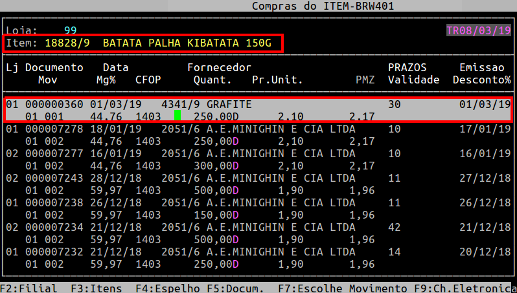Click the Loja value 99
Image resolution: width=517 pixels, height=293 pixels.
[x=71, y=30]
